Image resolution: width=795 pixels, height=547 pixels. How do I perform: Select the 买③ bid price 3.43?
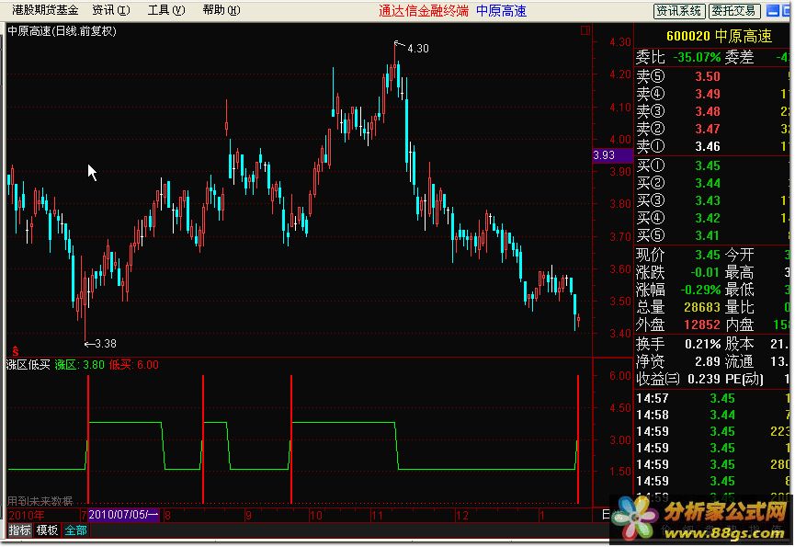708,200
